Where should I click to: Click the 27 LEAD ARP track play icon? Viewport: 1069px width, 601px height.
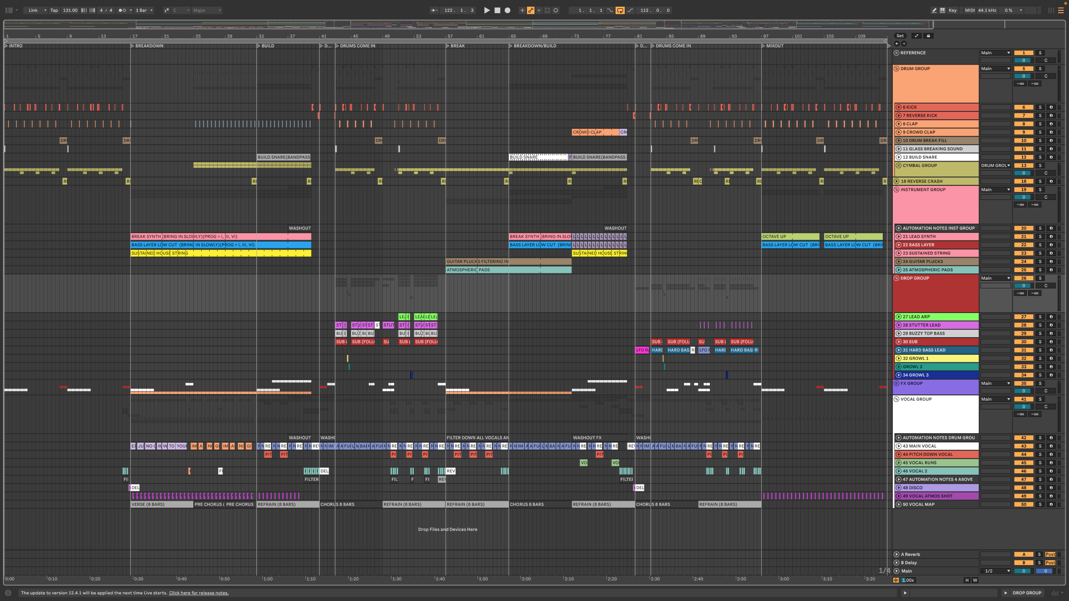coord(899,317)
